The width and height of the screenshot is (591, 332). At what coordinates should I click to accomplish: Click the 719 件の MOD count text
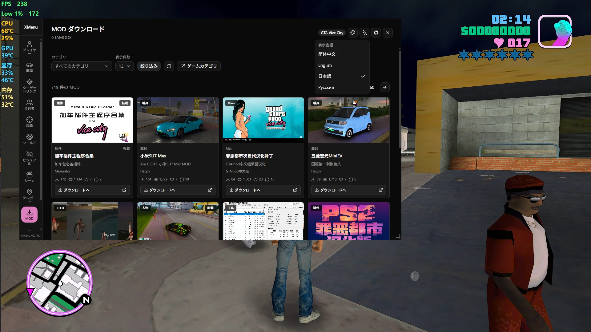65,87
